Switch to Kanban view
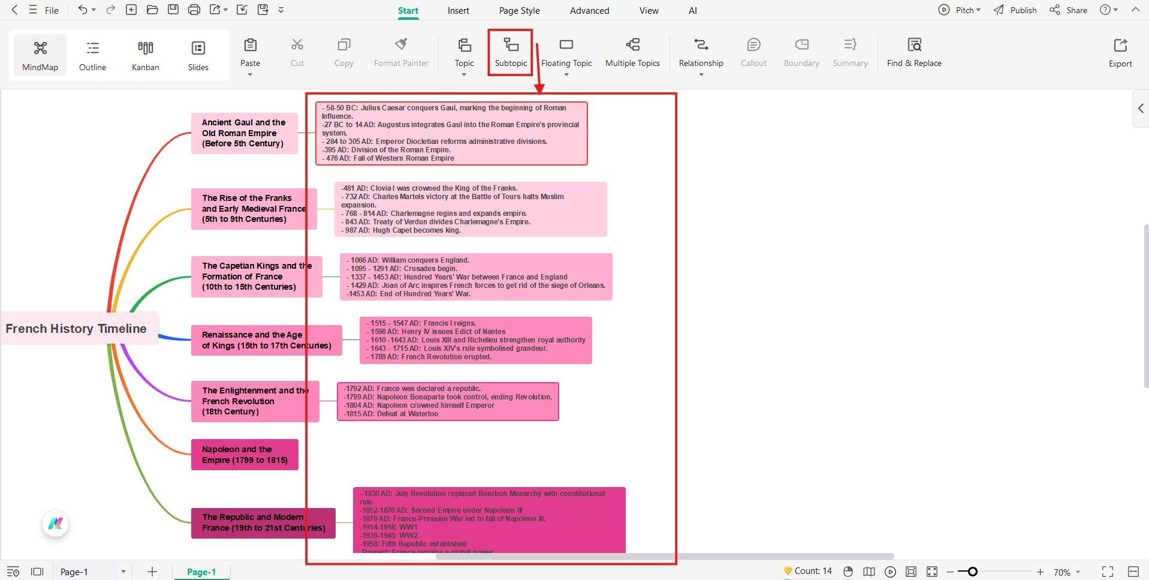1149x580 pixels. 144,54
